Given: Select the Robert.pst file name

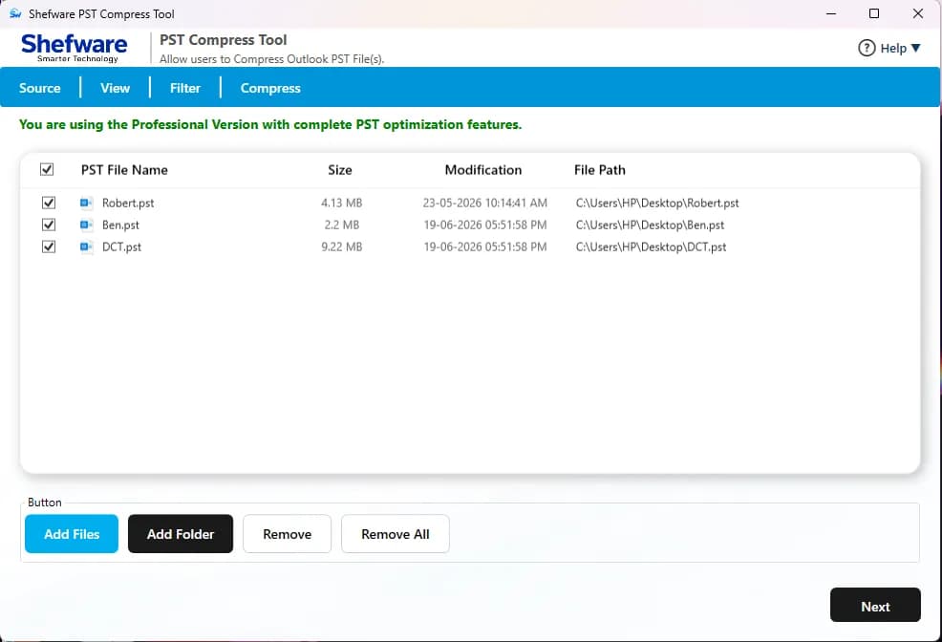Looking at the screenshot, I should tap(128, 203).
